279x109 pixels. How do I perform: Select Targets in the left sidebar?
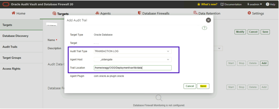[x=21, y=25]
